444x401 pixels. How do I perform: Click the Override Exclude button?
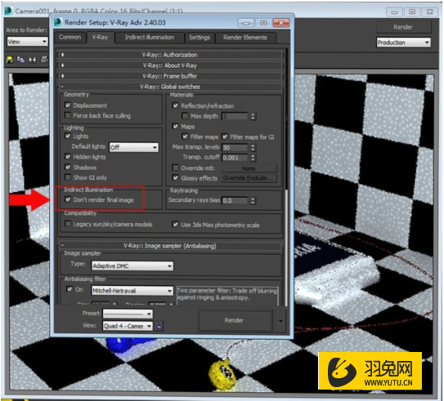249,178
